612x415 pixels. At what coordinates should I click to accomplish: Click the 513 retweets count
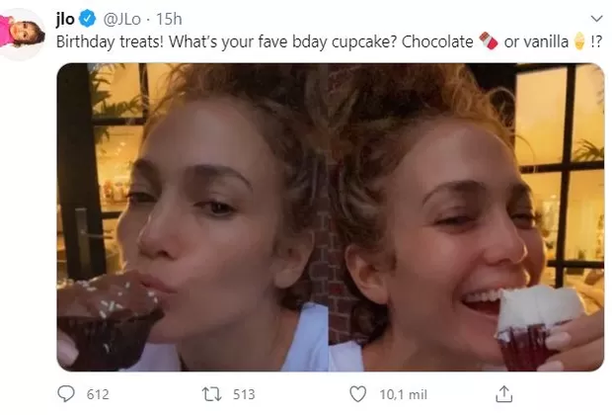pos(243,394)
